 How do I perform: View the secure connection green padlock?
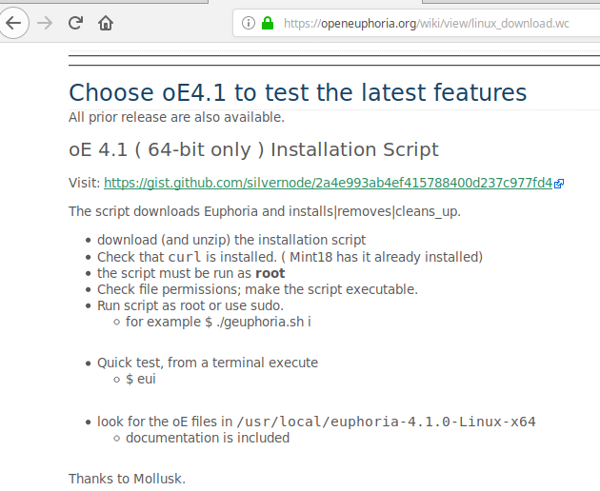click(268, 23)
